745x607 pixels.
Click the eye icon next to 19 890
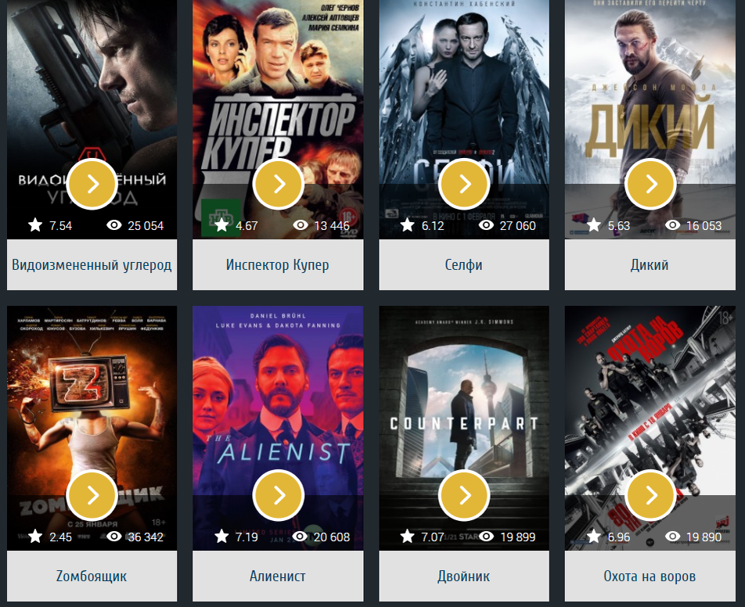(x=672, y=537)
